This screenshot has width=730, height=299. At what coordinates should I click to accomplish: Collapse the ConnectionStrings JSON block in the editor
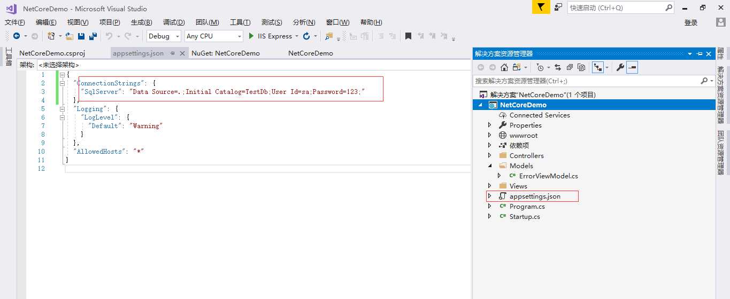(x=62, y=83)
